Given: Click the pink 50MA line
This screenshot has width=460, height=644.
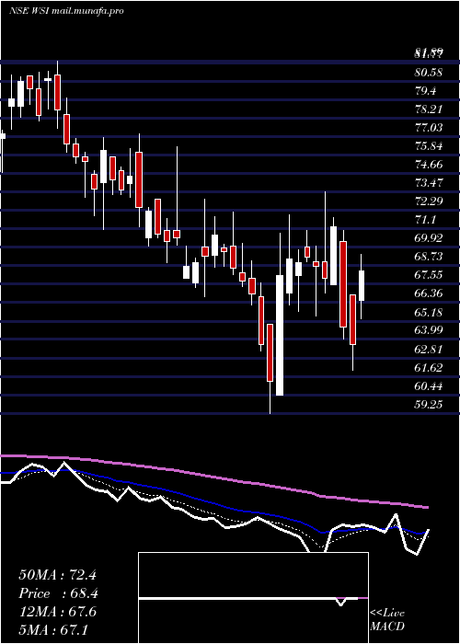Looking at the screenshot, I should click(213, 477).
